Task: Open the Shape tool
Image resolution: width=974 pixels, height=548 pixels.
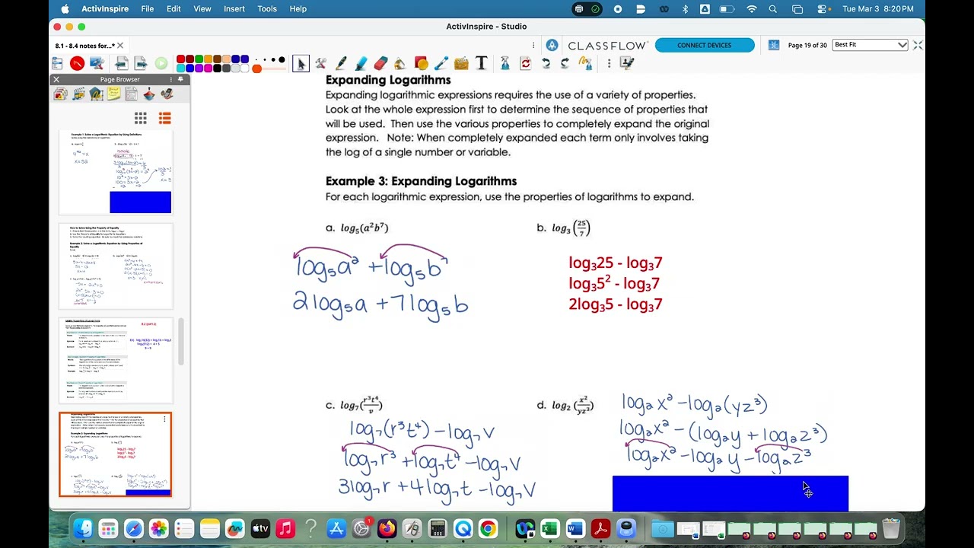Action: [x=421, y=64]
